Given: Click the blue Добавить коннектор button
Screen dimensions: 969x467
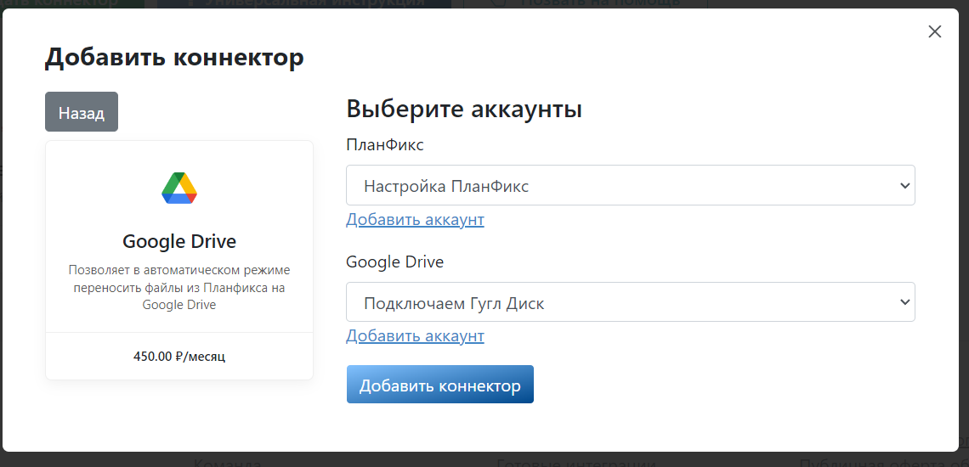Looking at the screenshot, I should pos(440,385).
